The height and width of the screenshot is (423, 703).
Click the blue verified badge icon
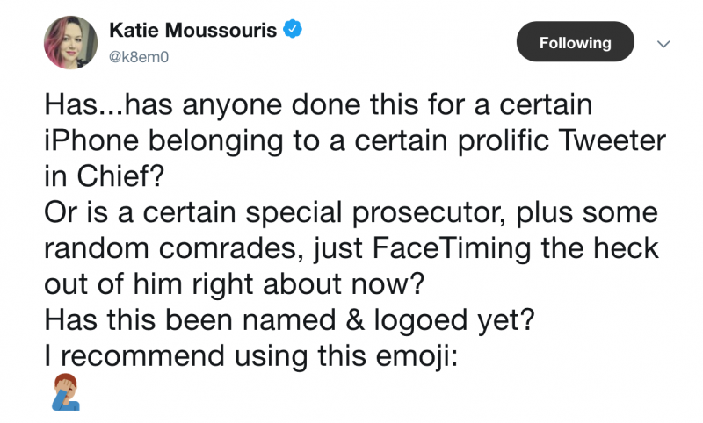tap(293, 32)
